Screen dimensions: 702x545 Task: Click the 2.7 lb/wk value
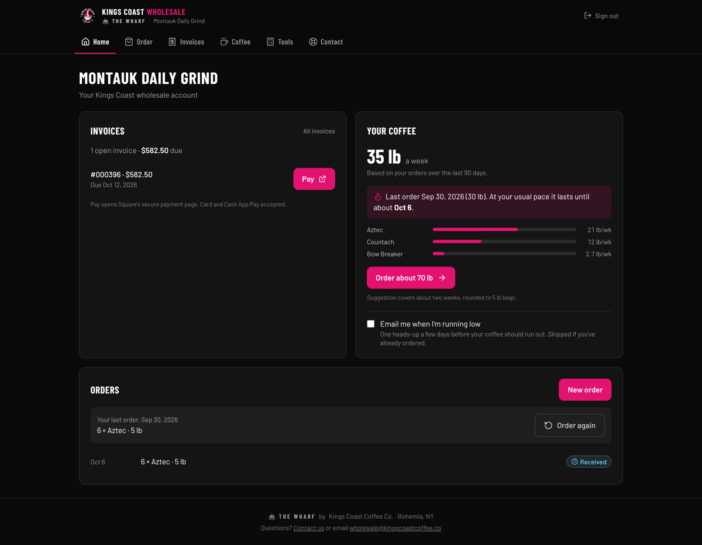[598, 254]
